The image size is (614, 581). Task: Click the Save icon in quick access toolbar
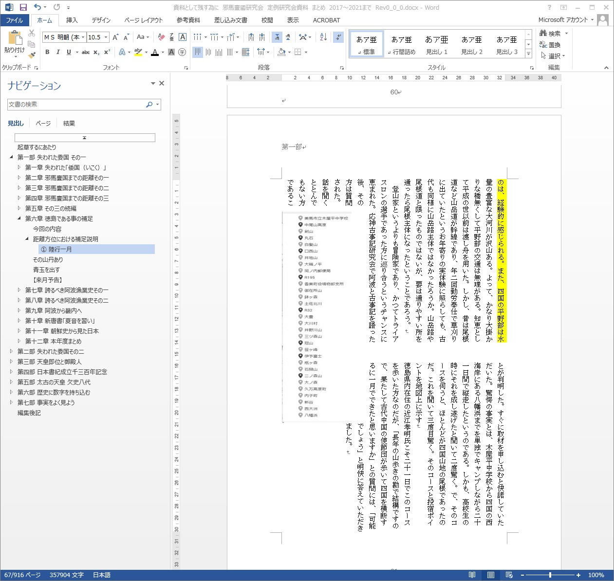pyautogui.click(x=23, y=7)
